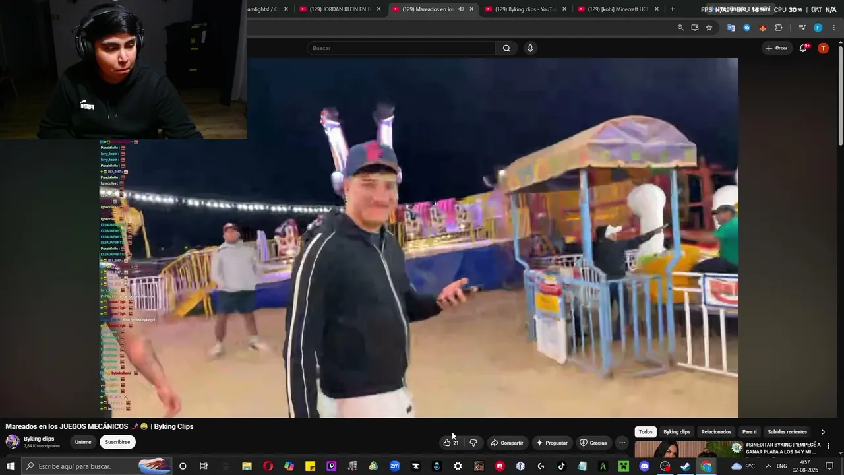Click the install app icon in address bar
The width and height of the screenshot is (844, 475).
click(x=695, y=28)
